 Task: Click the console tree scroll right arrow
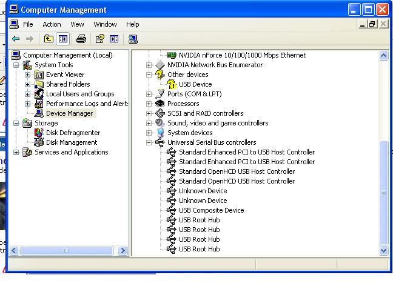pos(123,250)
